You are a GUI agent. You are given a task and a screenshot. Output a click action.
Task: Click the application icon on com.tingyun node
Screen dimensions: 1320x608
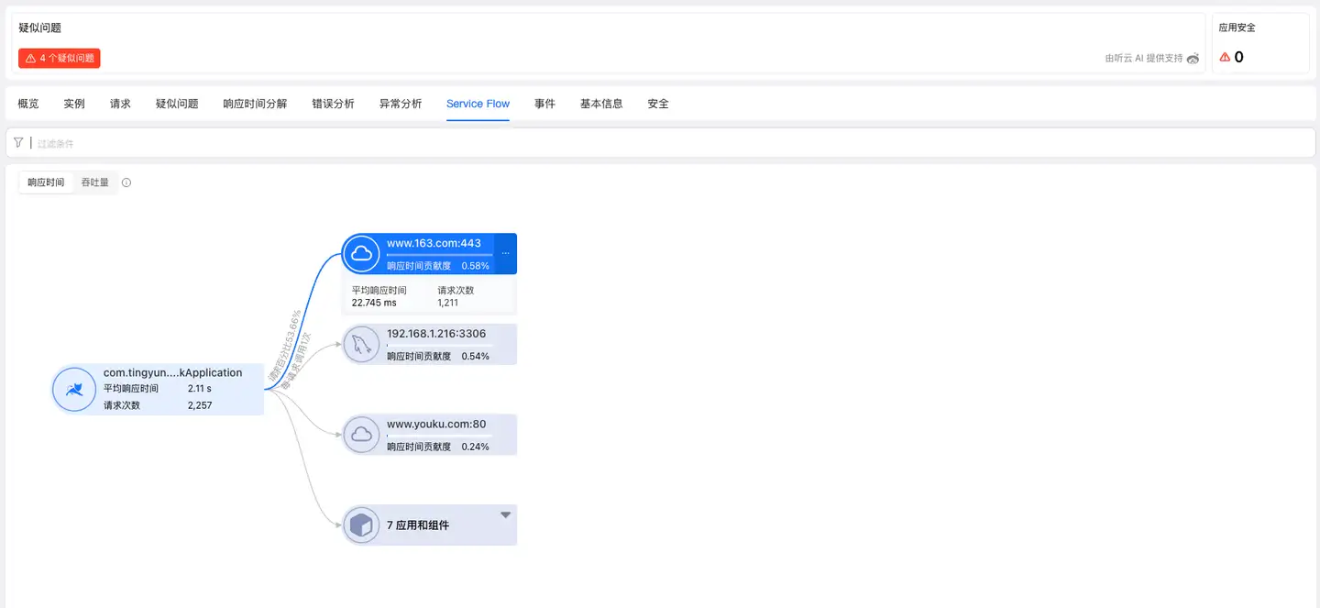tap(73, 389)
